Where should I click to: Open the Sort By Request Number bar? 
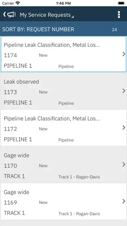[63, 30]
